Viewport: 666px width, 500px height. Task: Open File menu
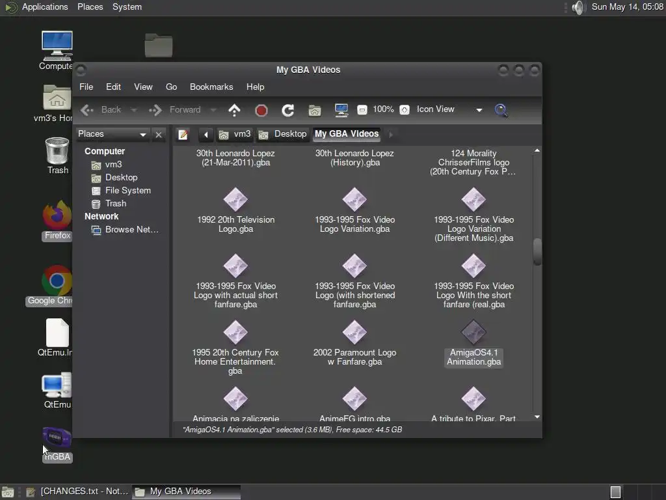[x=87, y=87]
